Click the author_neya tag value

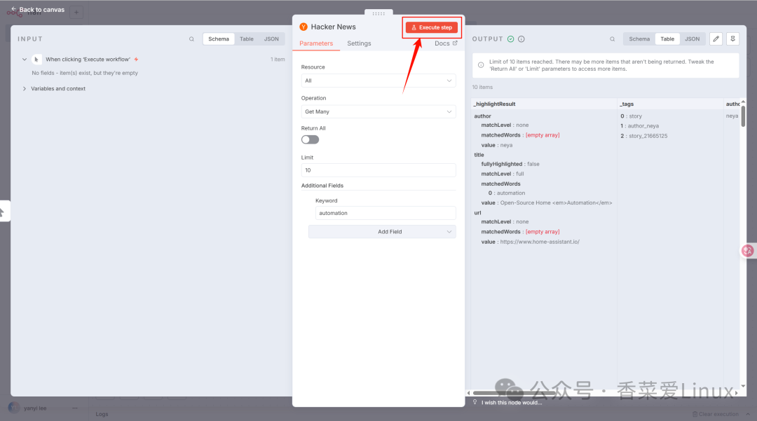click(x=643, y=126)
